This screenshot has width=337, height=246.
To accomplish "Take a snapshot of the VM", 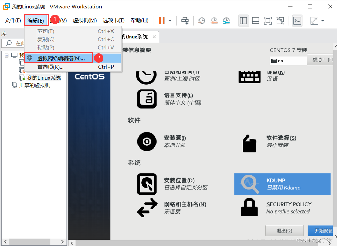I will click(x=202, y=21).
